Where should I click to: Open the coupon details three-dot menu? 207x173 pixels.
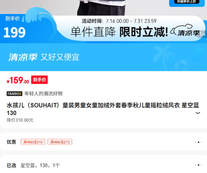point(199,142)
